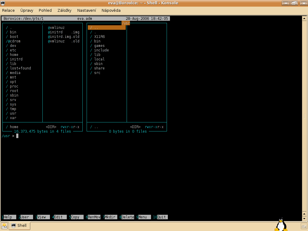Select the lost+found directory entry

click(20, 68)
